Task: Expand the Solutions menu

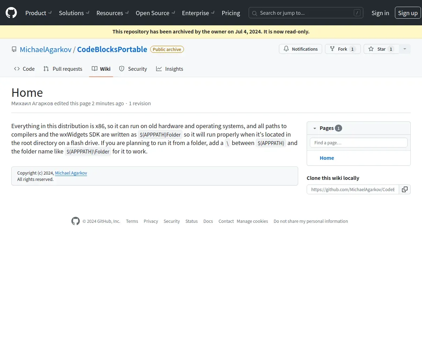Action: click(x=74, y=13)
